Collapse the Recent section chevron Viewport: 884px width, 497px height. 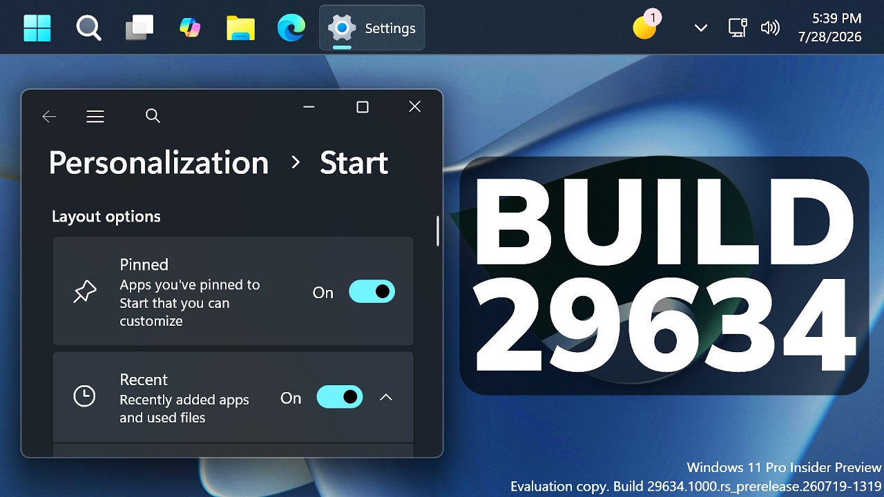click(386, 398)
